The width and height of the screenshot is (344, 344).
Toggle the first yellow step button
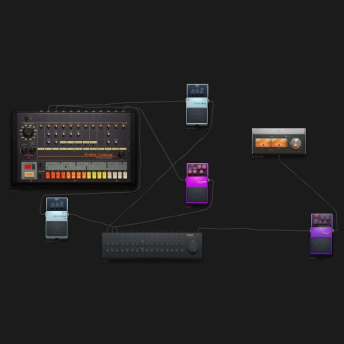click(89, 175)
